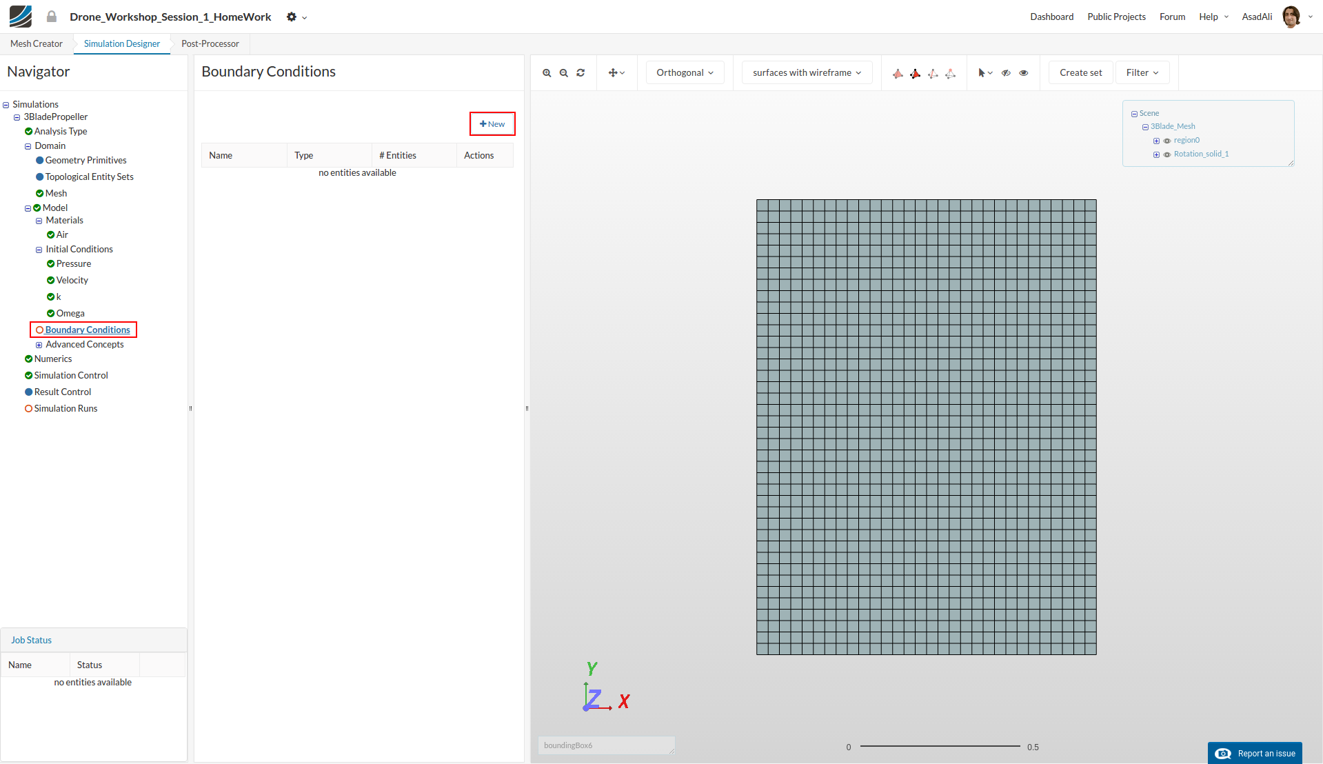Click the orientation axes triad

(605, 687)
